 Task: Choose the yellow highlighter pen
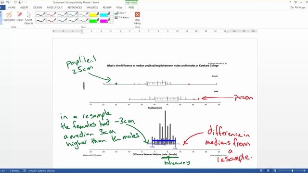click(x=94, y=14)
